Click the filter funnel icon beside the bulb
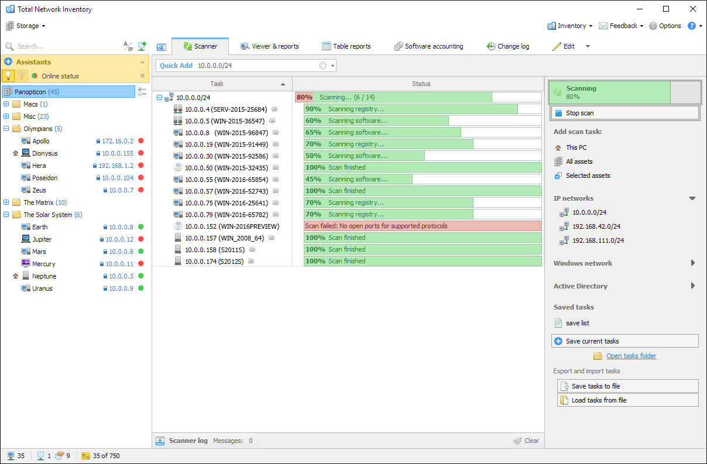This screenshot has width=707, height=464. coord(22,75)
